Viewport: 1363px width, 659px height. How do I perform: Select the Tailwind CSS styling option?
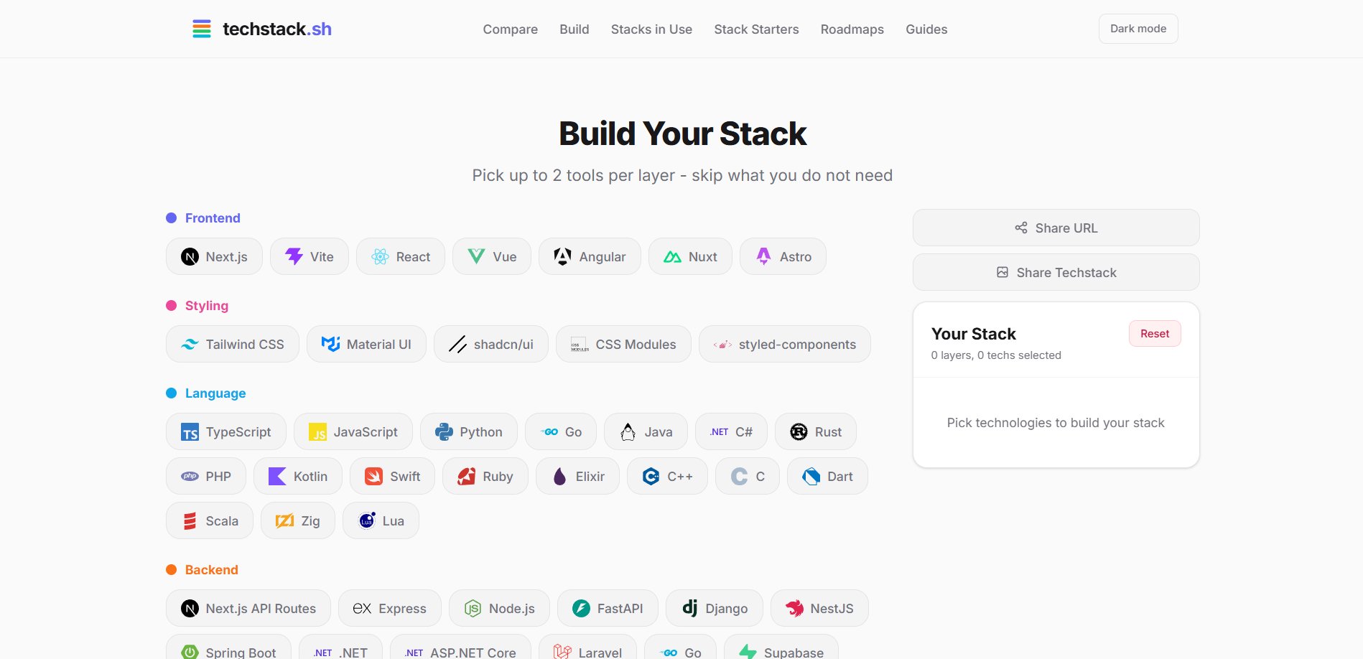pos(231,344)
